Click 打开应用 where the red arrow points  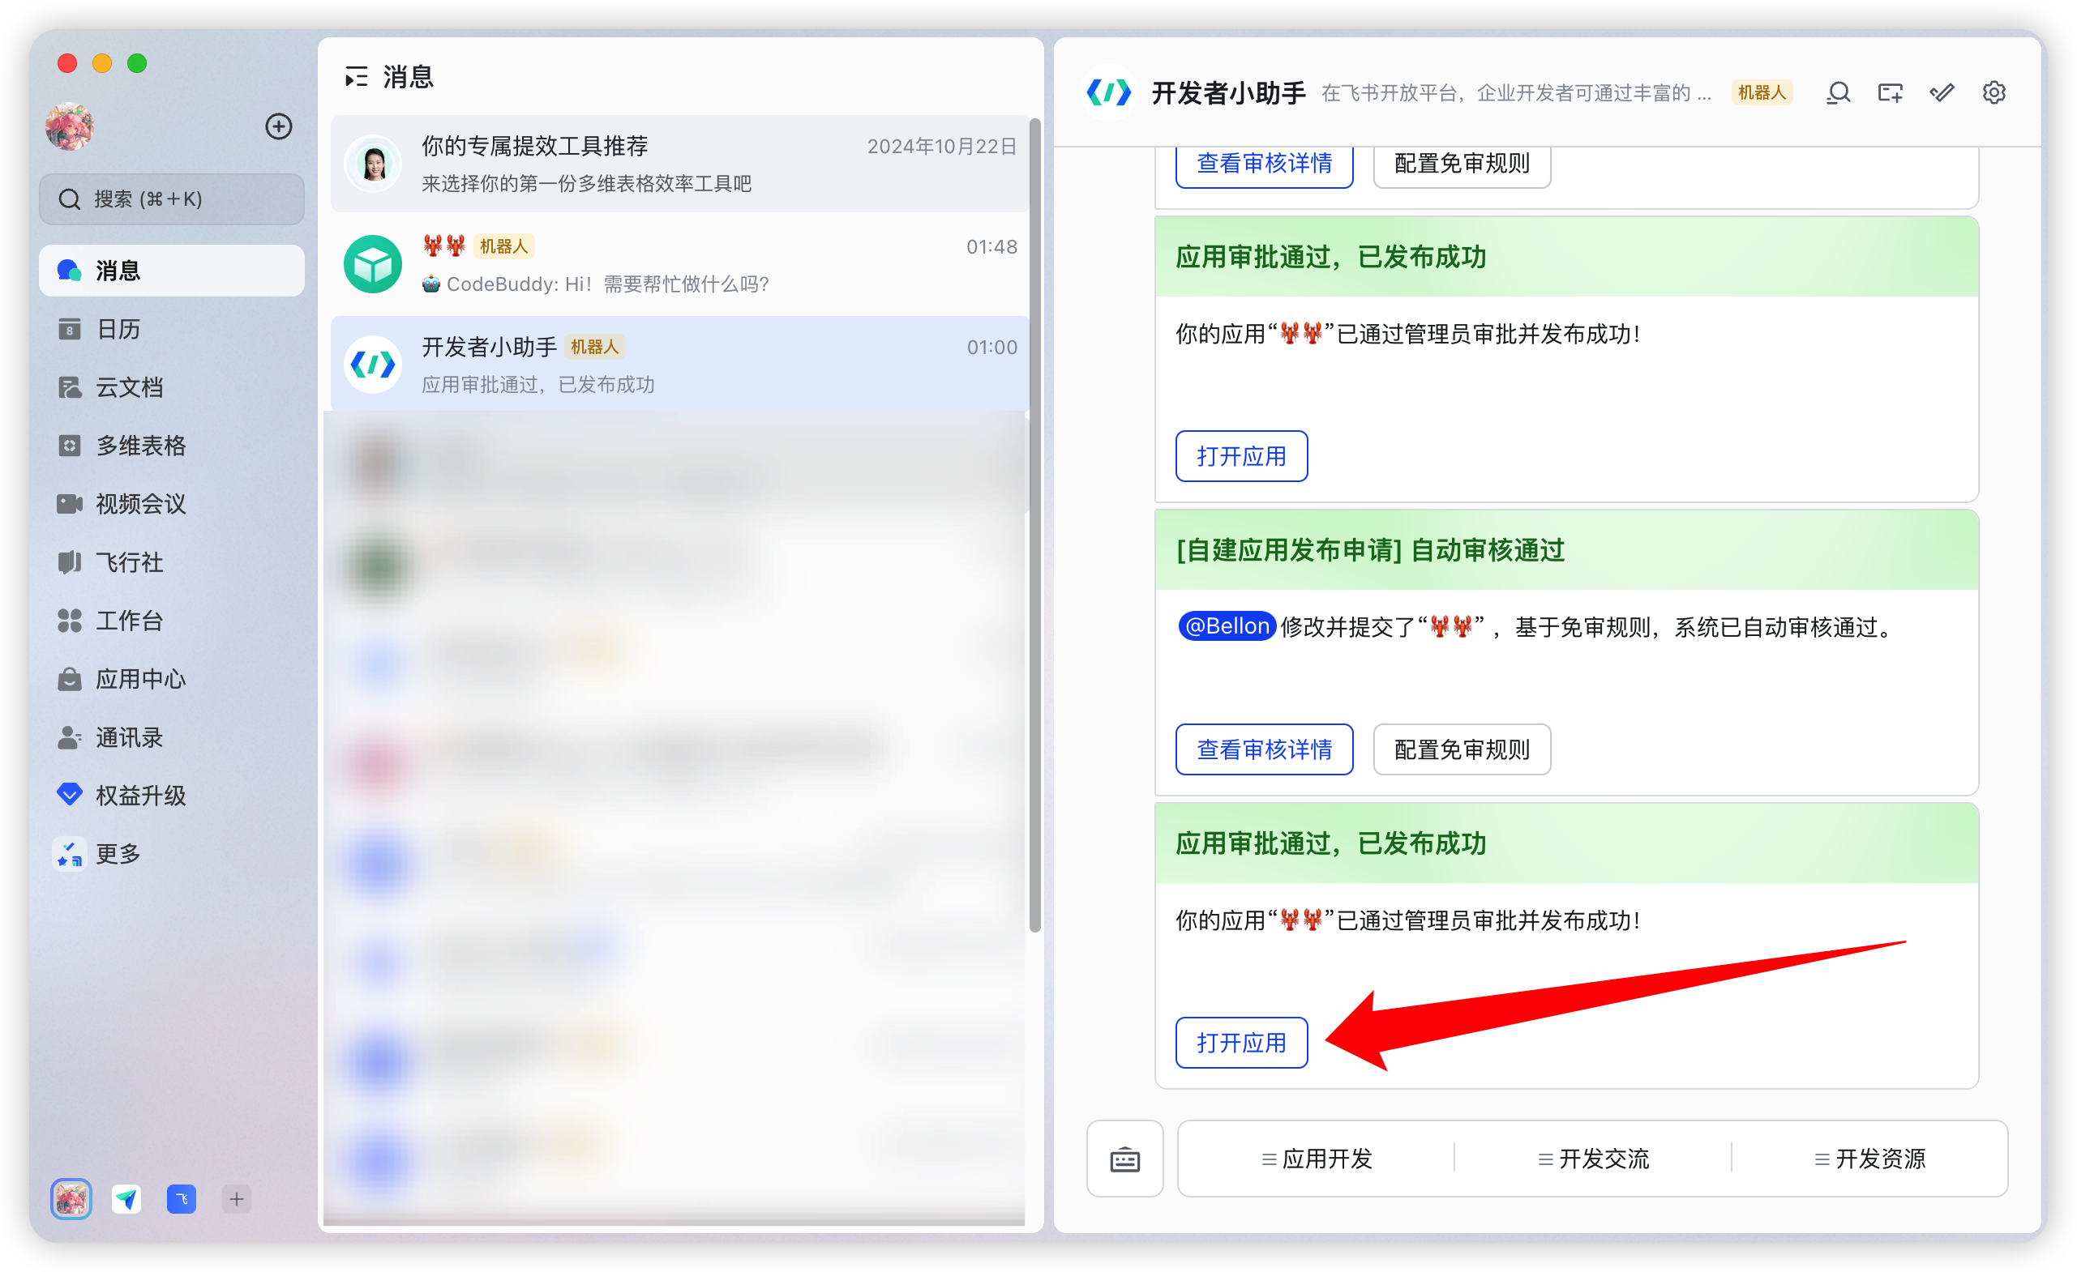(x=1241, y=1043)
